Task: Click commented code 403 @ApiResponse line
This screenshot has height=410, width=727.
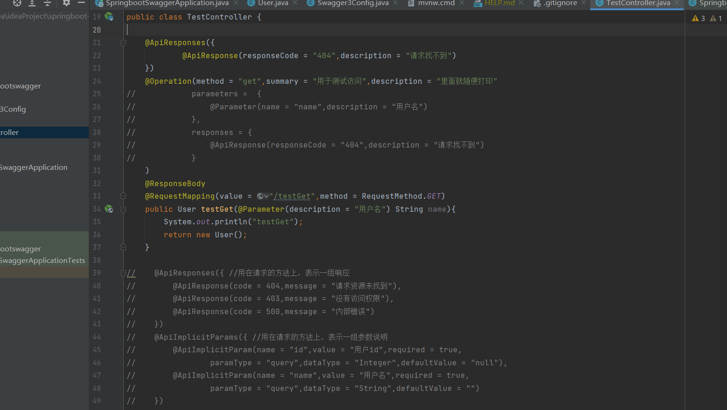Action: click(284, 299)
